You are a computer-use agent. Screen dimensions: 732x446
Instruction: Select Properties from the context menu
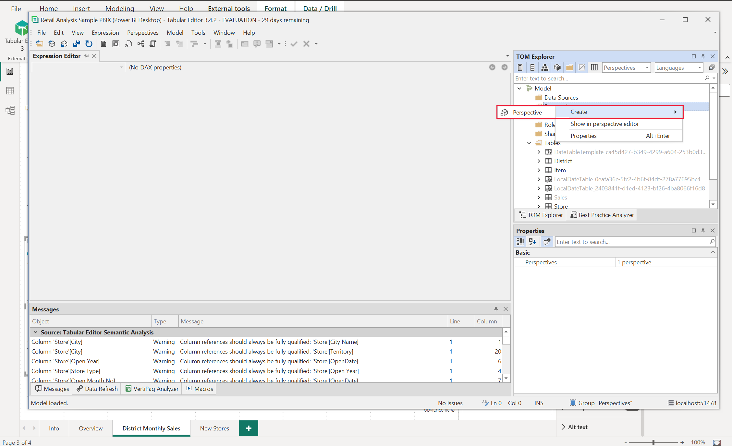tap(583, 135)
